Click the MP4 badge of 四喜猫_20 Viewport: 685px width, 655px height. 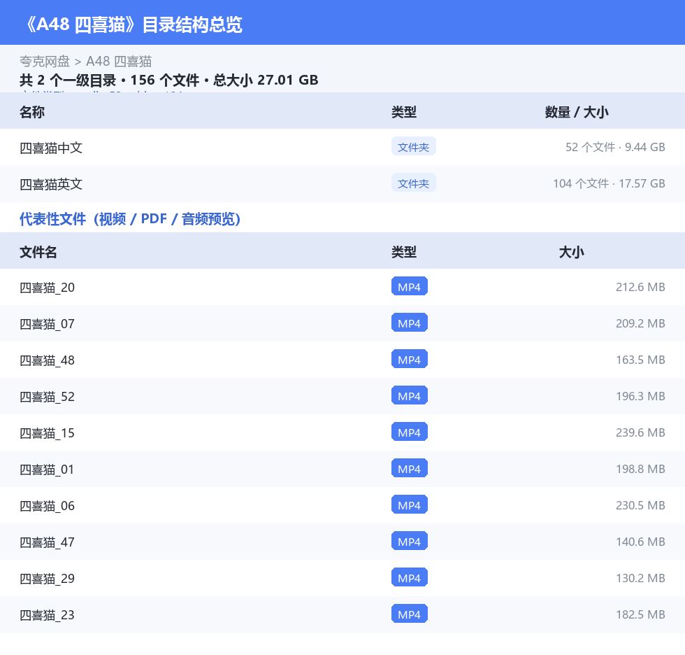[410, 286]
